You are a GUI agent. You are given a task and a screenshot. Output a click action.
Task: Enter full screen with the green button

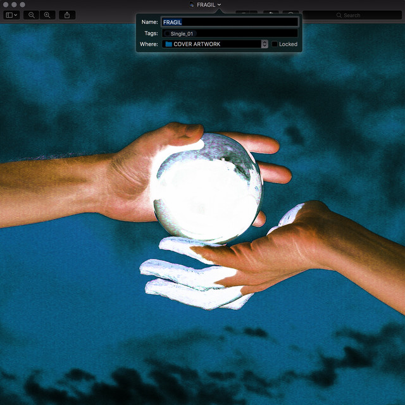[23, 4]
